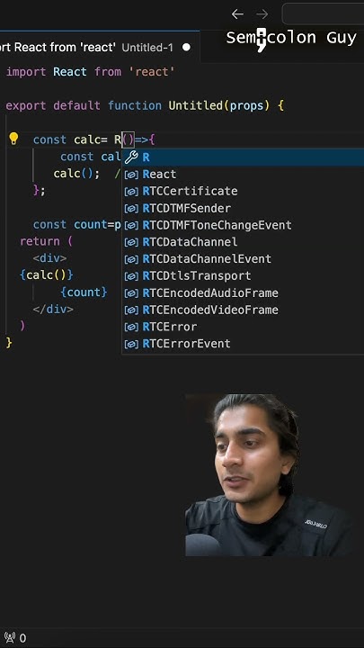Click the cube icon beside React suggestion

(131, 175)
